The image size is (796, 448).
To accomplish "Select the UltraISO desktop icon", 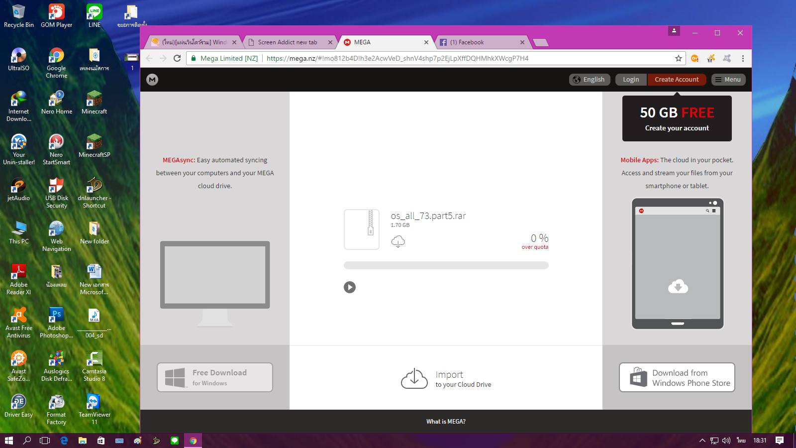I will (x=18, y=59).
